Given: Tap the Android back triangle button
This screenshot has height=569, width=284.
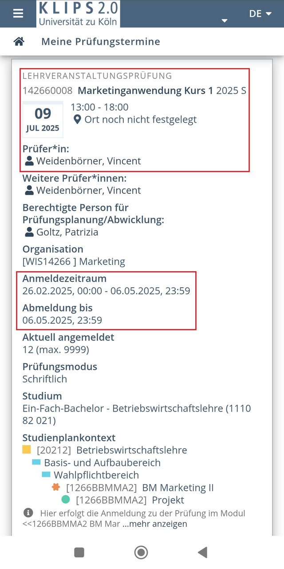Looking at the screenshot, I should 203,552.
